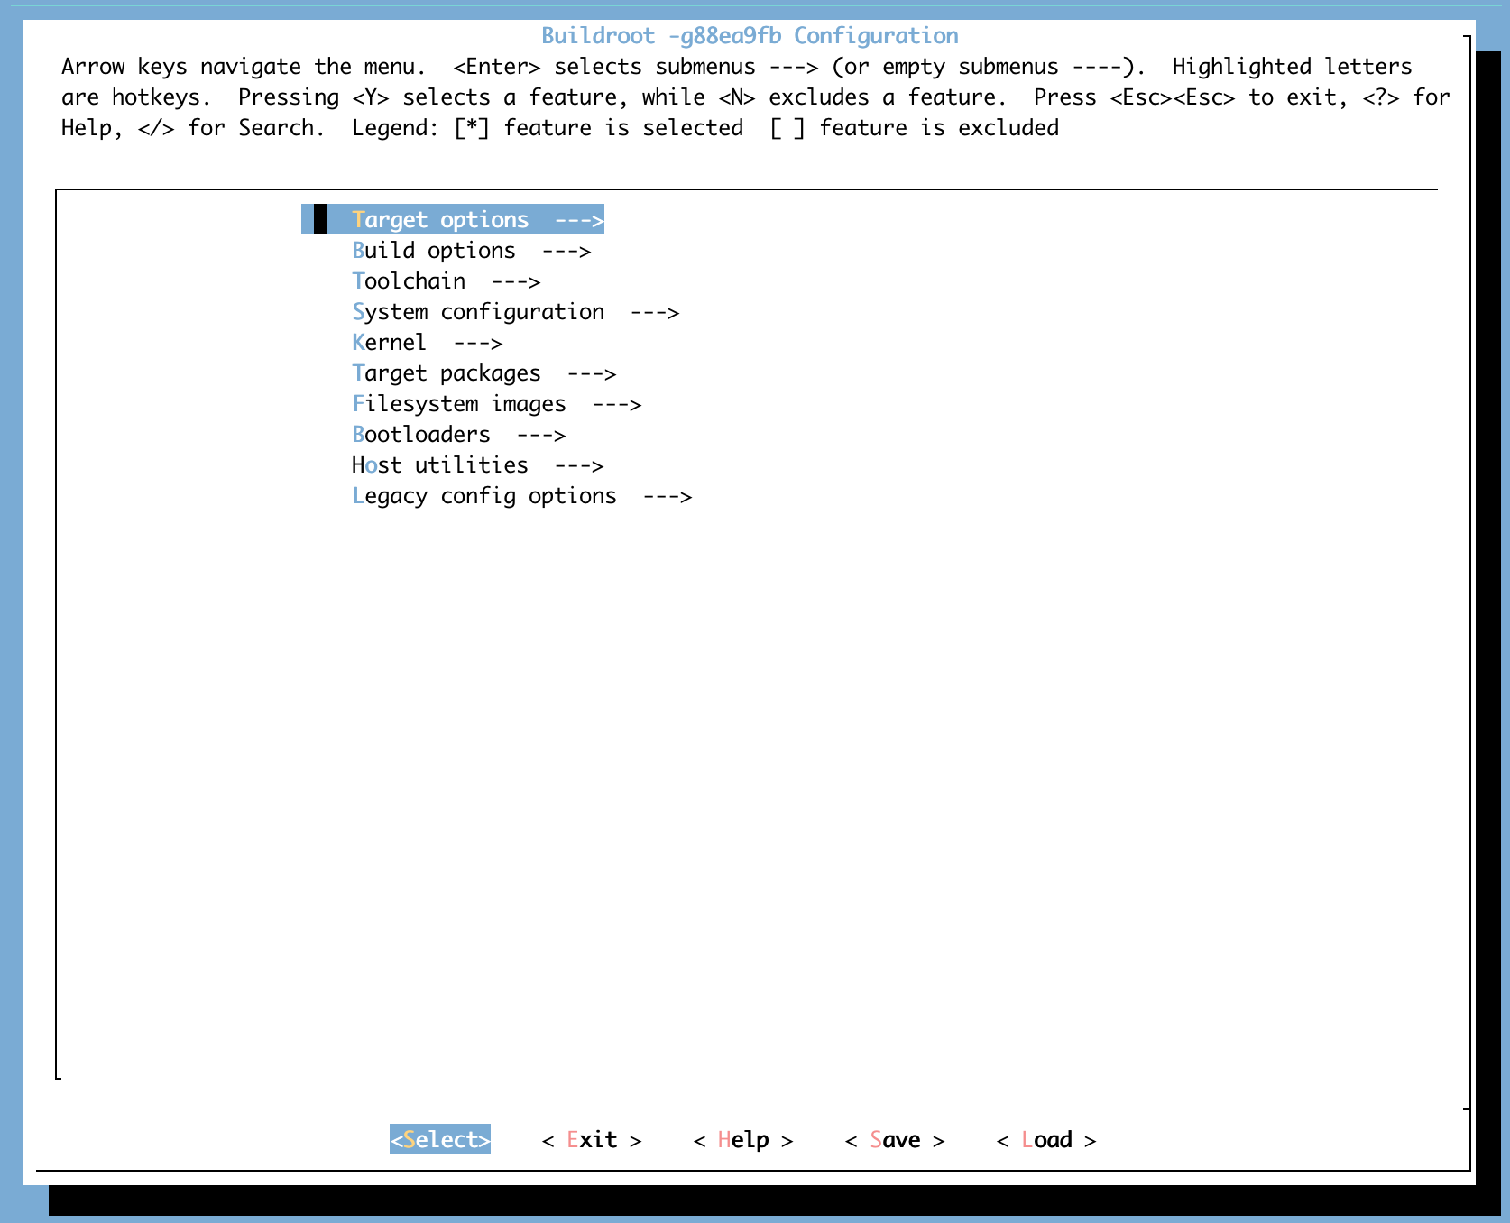Click the Help button
The width and height of the screenshot is (1510, 1223).
[743, 1140]
